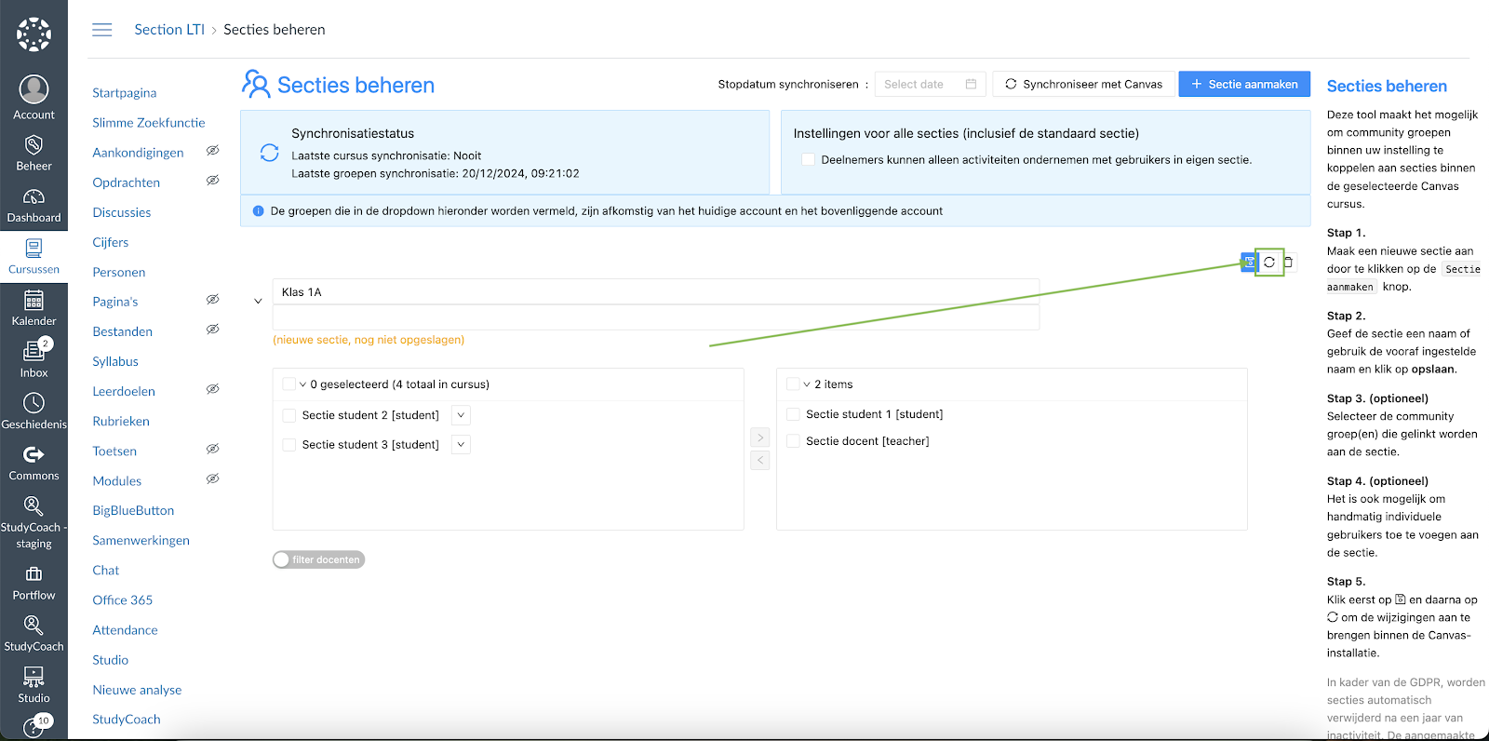Screen dimensions: 1489x741
Task: Open Syllabus in course menu
Action: tap(115, 361)
